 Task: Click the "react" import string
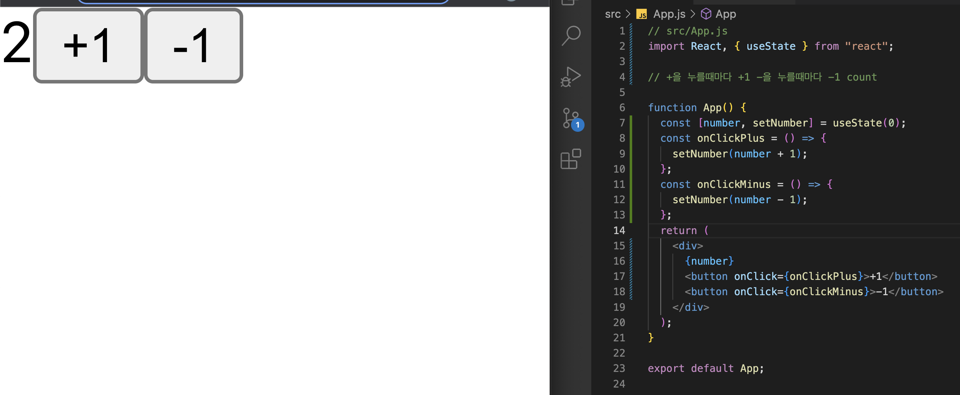point(866,46)
